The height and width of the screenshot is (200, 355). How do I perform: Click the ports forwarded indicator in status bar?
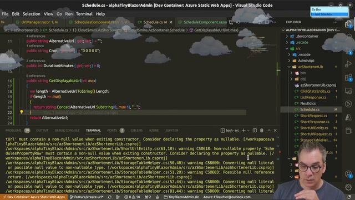148,197
